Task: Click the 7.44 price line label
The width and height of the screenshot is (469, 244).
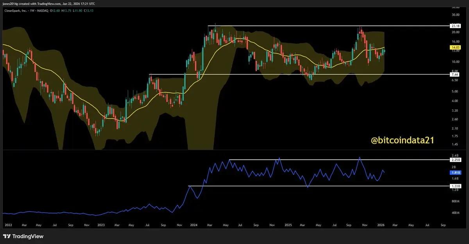Action: 455,74
